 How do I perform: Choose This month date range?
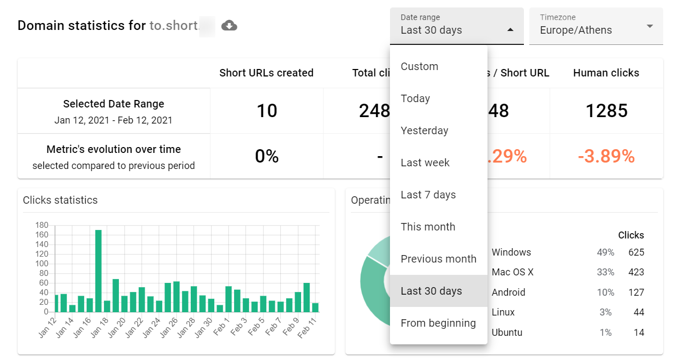428,227
